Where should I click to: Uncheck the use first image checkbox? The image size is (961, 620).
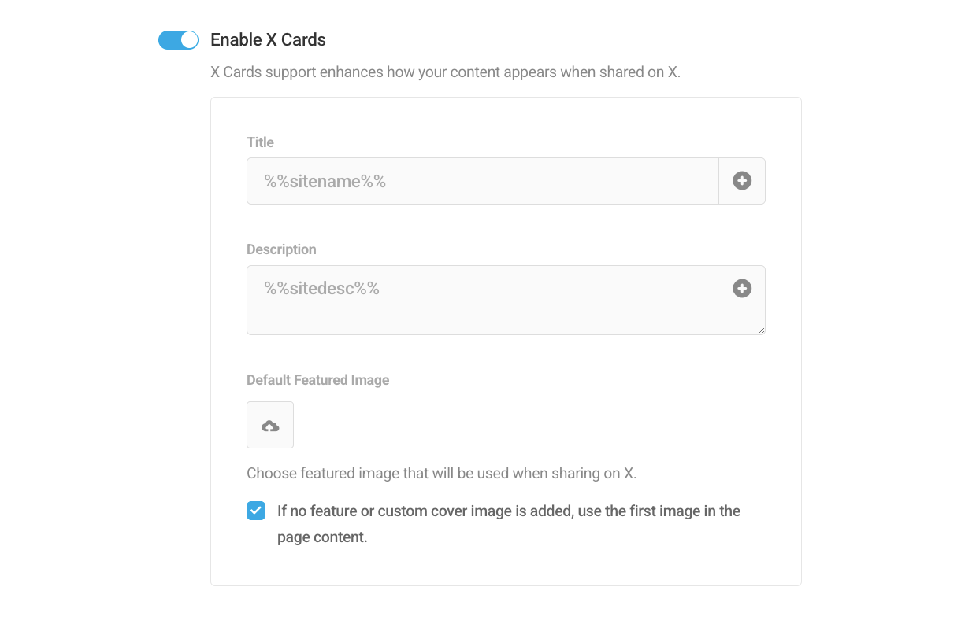coord(256,511)
